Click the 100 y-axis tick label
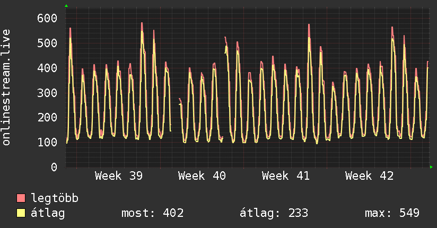 click(x=47, y=143)
